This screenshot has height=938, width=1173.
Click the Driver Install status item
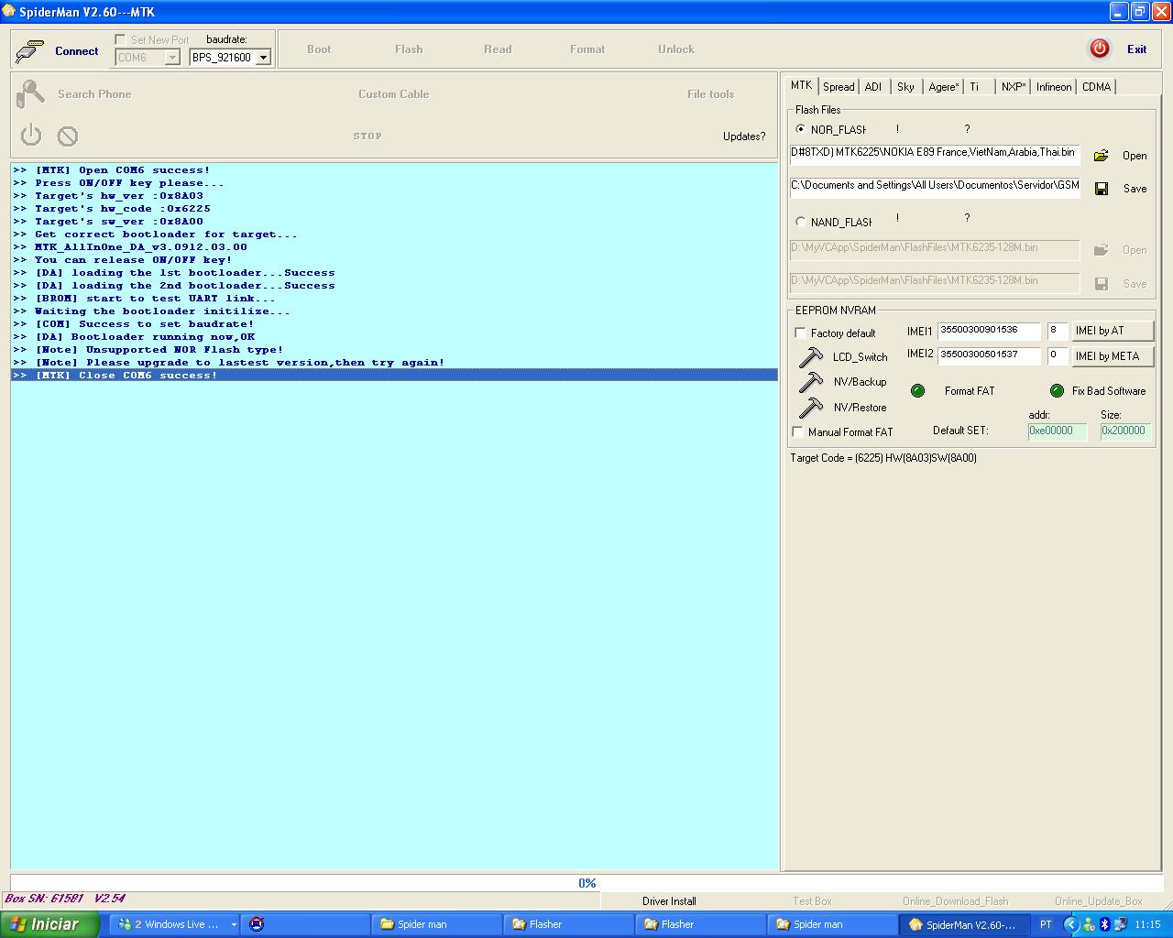pyautogui.click(x=669, y=901)
